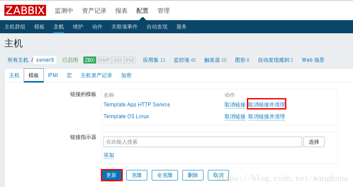The width and height of the screenshot is (353, 187).
Task: Open 服务 submenu
Action: pyautogui.click(x=182, y=27)
